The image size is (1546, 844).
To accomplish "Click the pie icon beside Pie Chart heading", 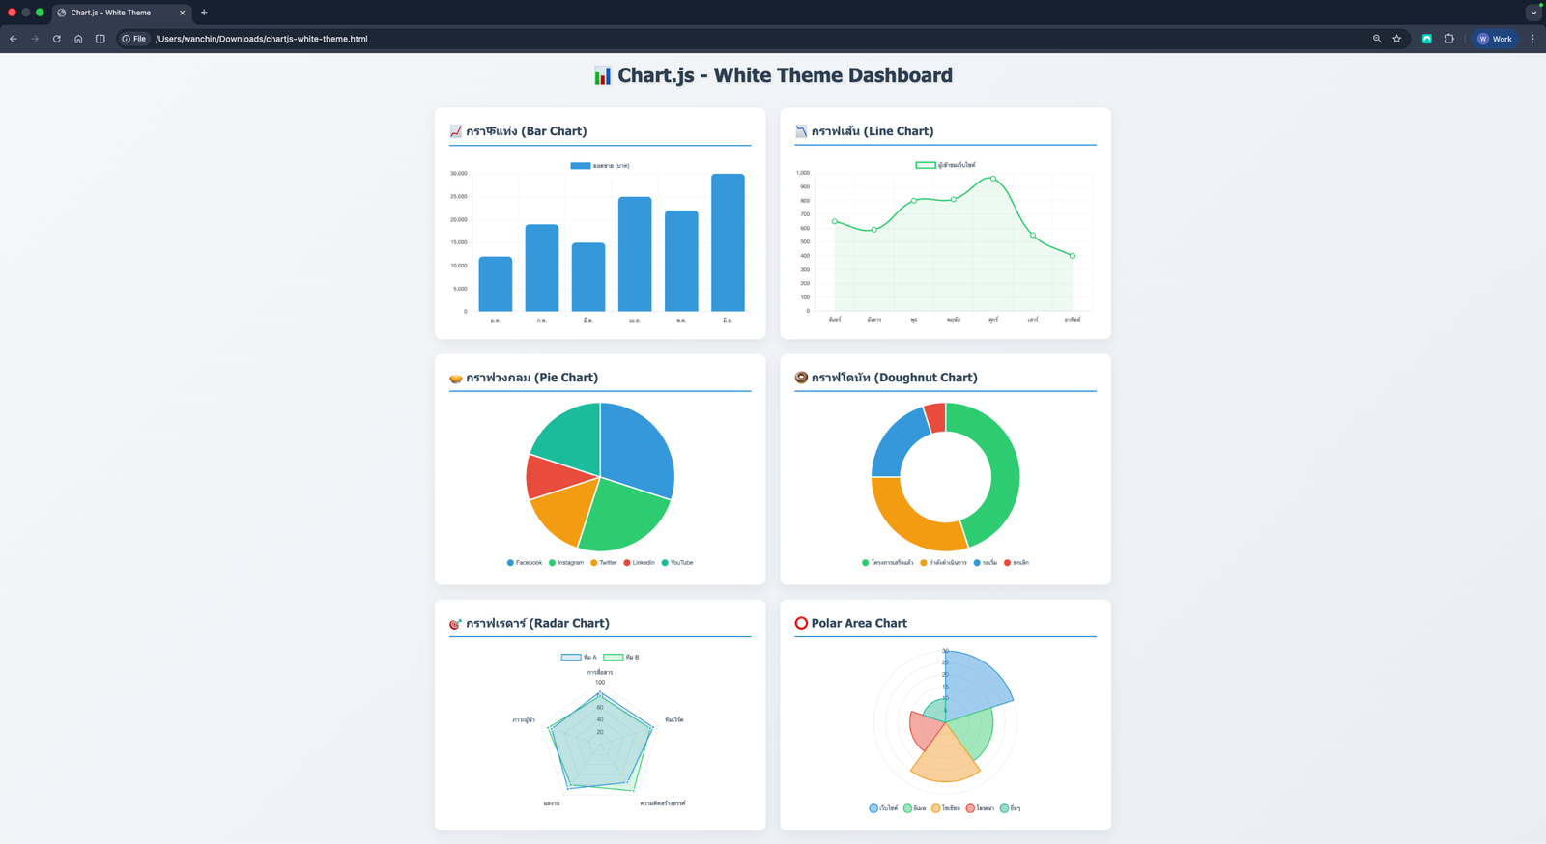I will tap(455, 378).
